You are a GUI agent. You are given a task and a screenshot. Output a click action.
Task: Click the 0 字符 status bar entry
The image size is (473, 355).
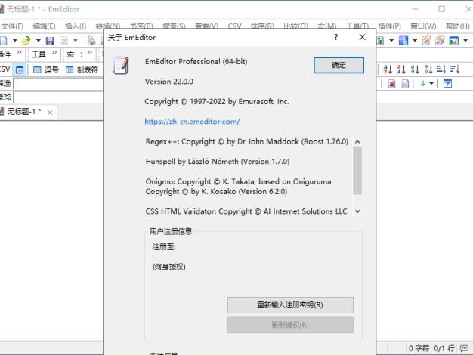coord(419,348)
